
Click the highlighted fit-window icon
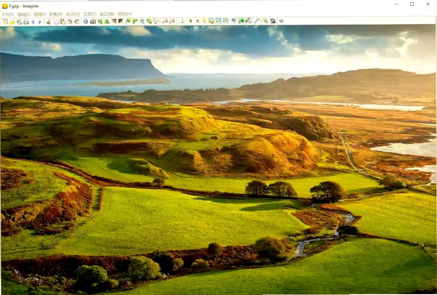point(218,22)
